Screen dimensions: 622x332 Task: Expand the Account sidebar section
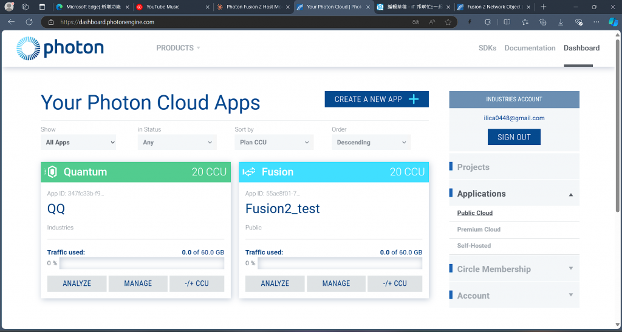coord(514,296)
